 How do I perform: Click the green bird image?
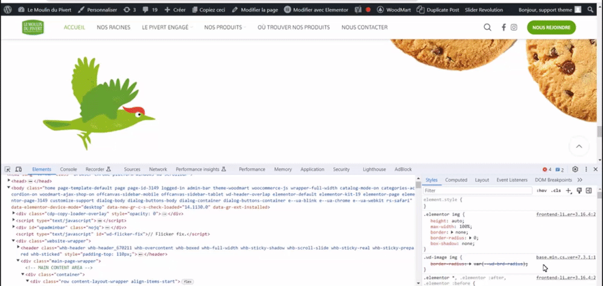tap(99, 103)
